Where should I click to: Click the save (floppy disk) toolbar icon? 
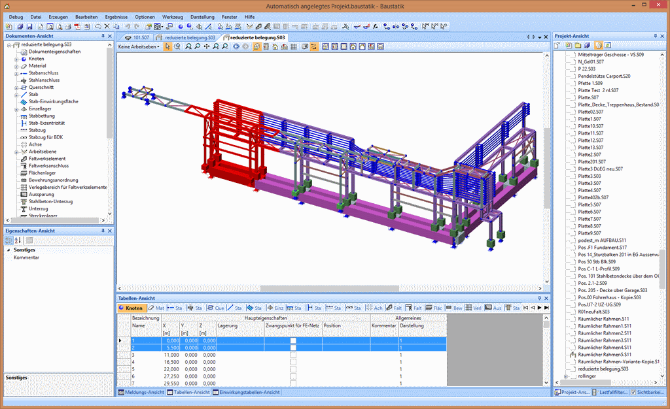pos(29,26)
